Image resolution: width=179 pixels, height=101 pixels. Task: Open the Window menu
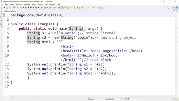pyautogui.click(x=52, y=4)
